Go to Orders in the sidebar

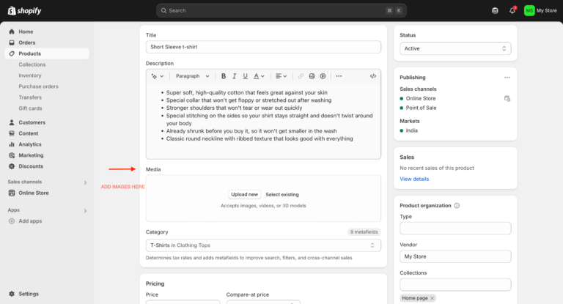[x=27, y=42]
